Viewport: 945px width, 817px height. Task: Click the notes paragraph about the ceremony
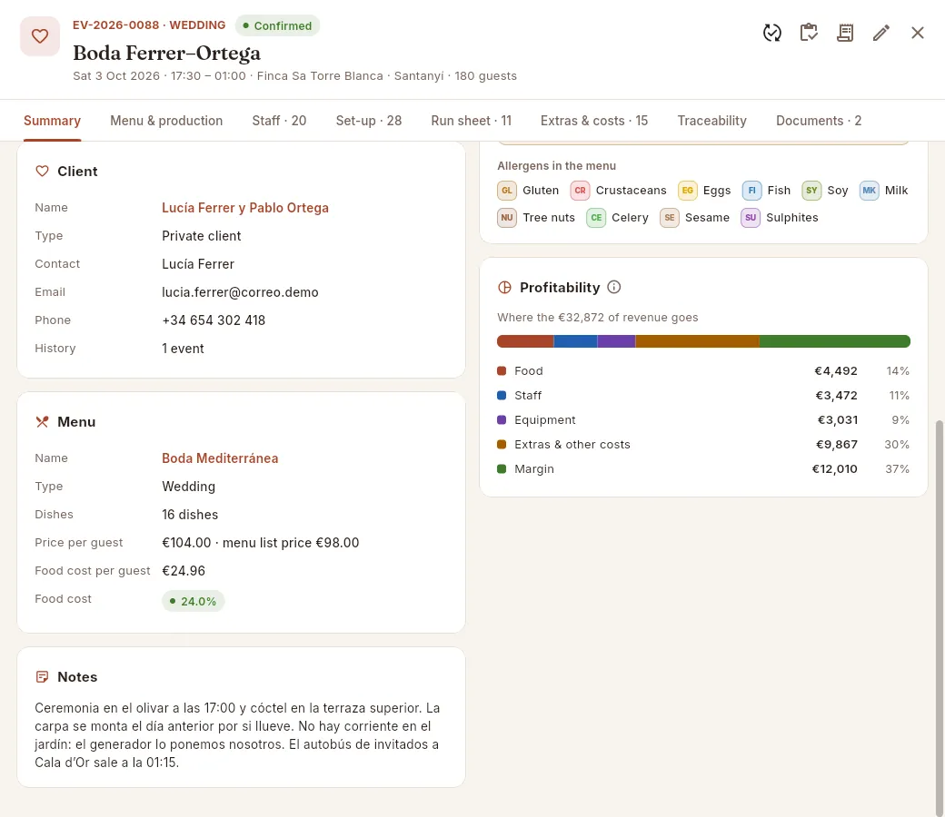[237, 735]
